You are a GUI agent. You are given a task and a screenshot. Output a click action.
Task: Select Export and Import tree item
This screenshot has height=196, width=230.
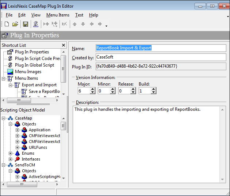(39, 85)
